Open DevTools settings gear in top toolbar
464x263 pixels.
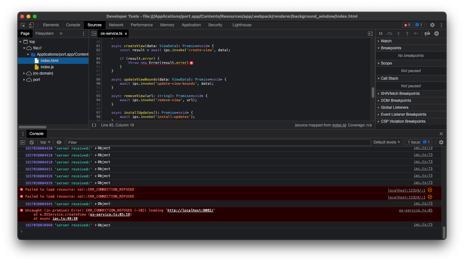pos(432,25)
